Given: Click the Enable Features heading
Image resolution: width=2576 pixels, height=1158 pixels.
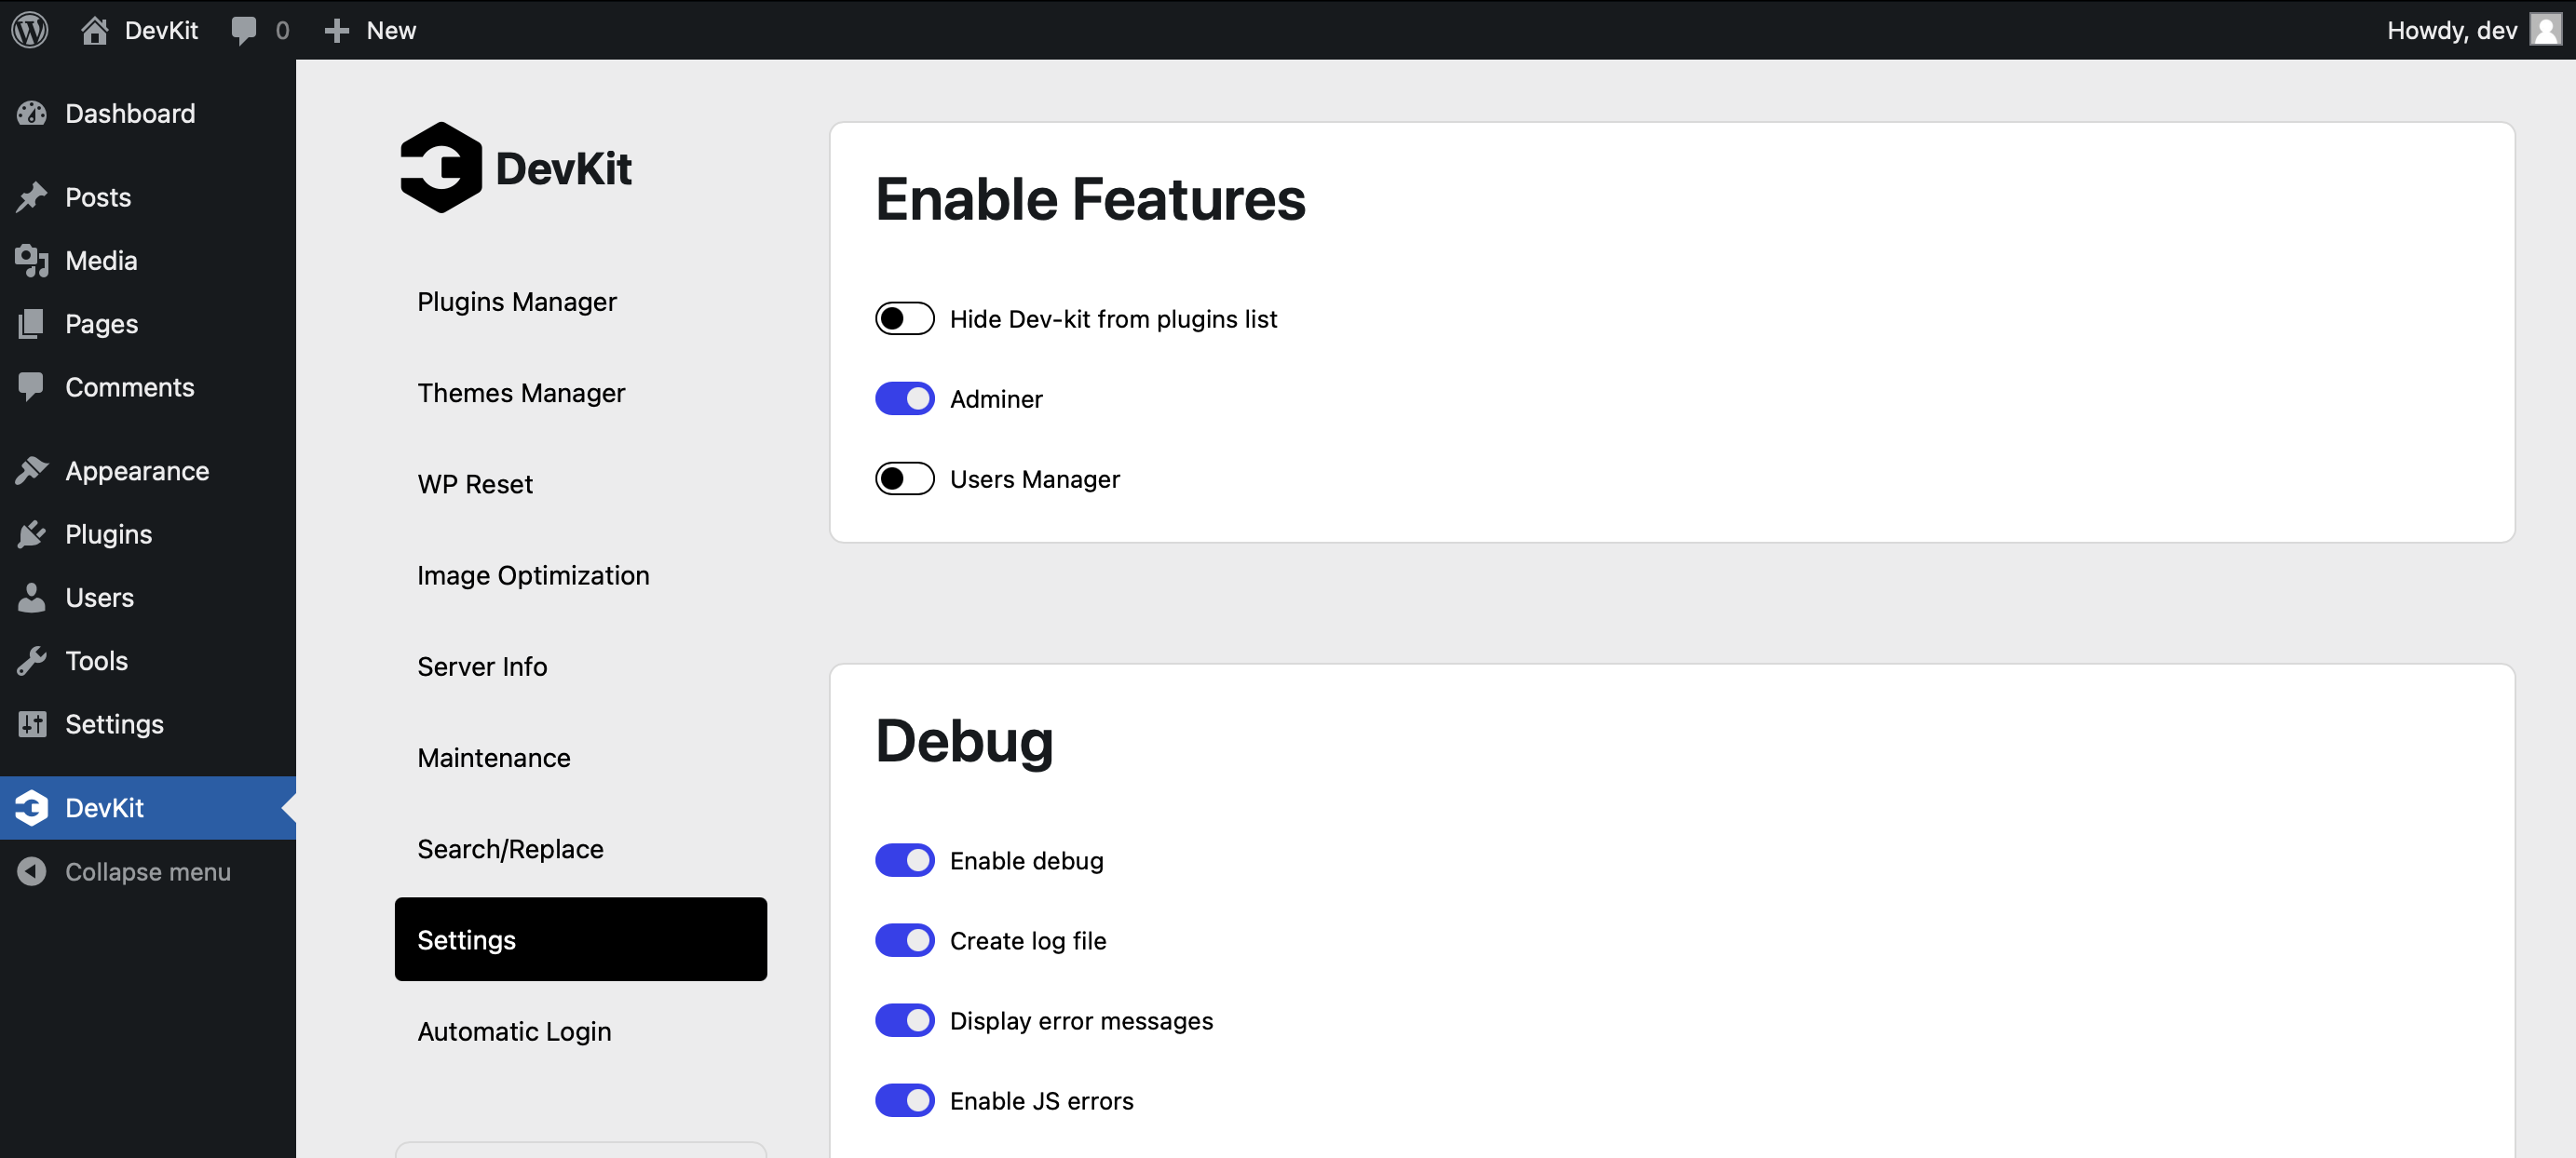Looking at the screenshot, I should (x=1090, y=199).
